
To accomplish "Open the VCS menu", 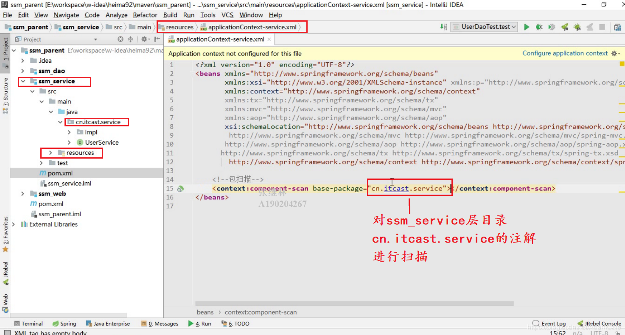I will click(x=227, y=15).
